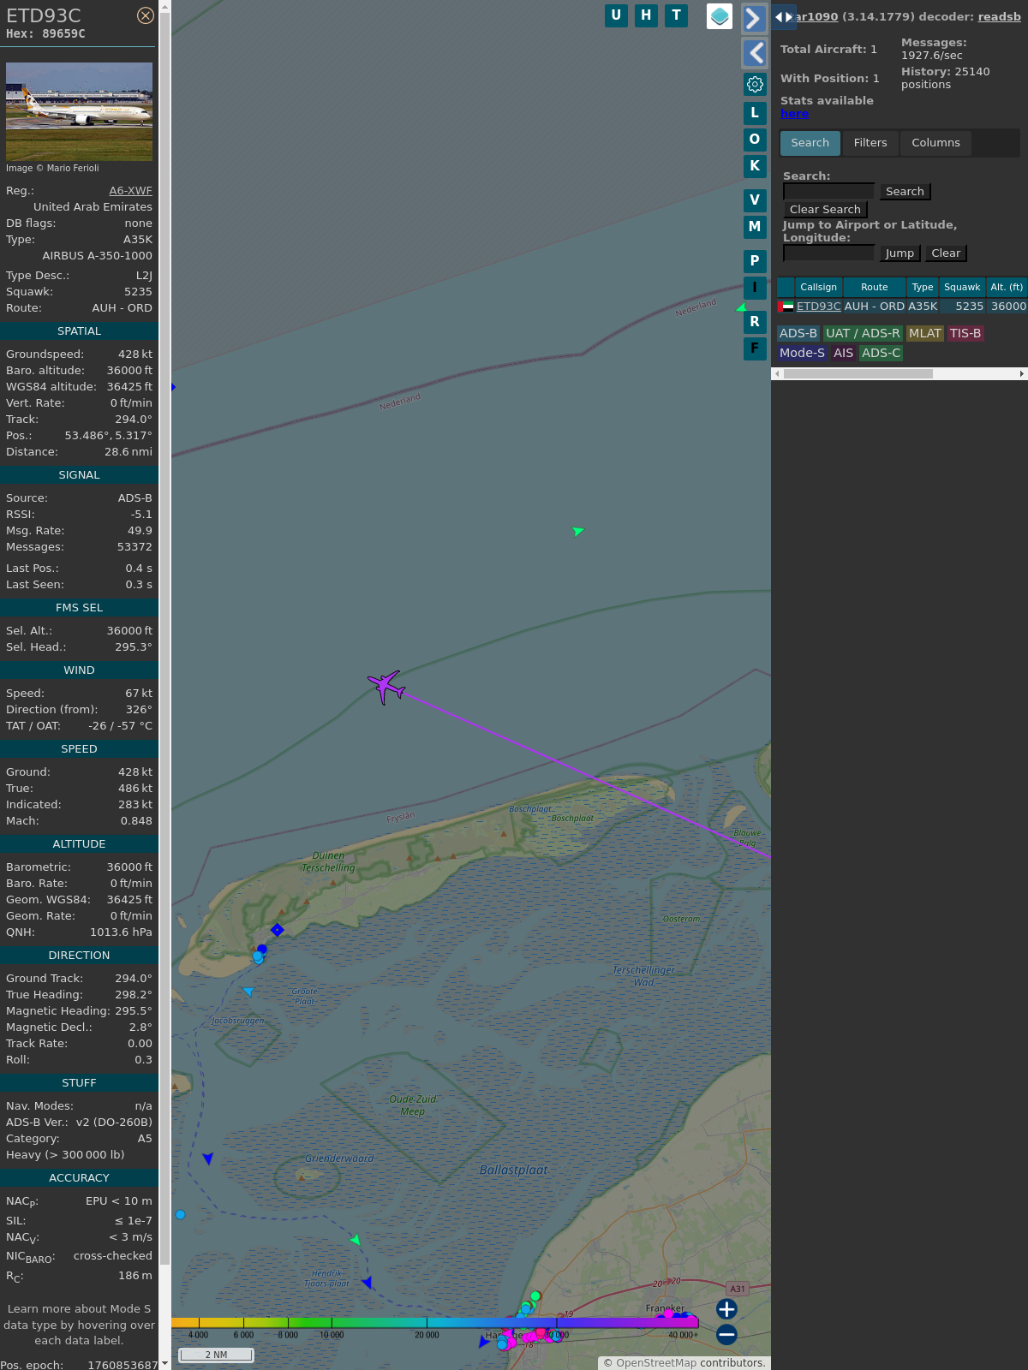Sort table by Squawk column

click(962, 287)
